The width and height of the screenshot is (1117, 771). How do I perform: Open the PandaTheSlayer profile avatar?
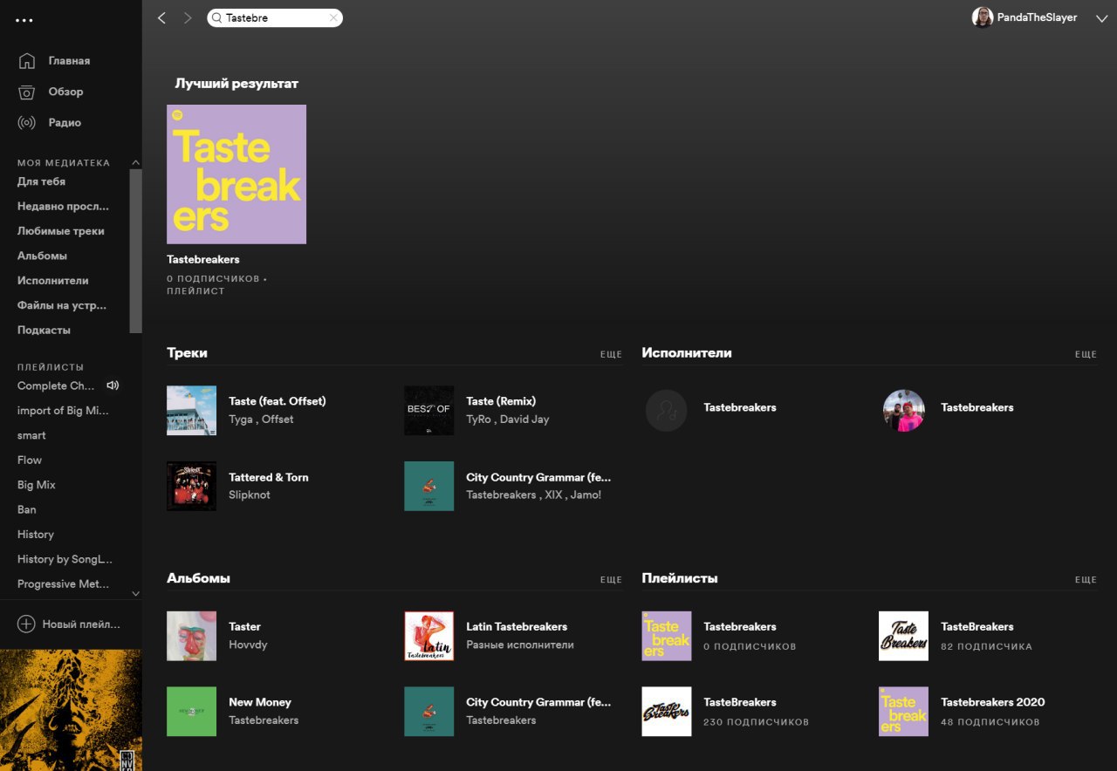(x=983, y=17)
